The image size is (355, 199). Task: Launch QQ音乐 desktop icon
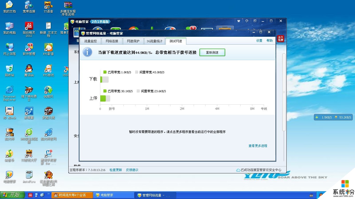(9, 155)
